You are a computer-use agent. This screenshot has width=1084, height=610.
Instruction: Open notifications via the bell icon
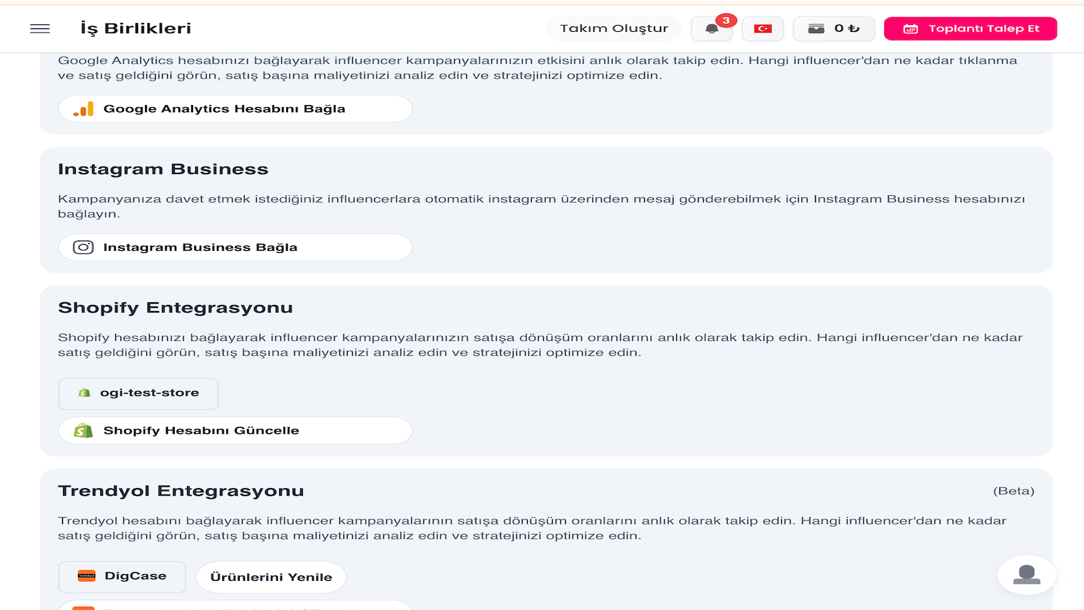point(711,28)
